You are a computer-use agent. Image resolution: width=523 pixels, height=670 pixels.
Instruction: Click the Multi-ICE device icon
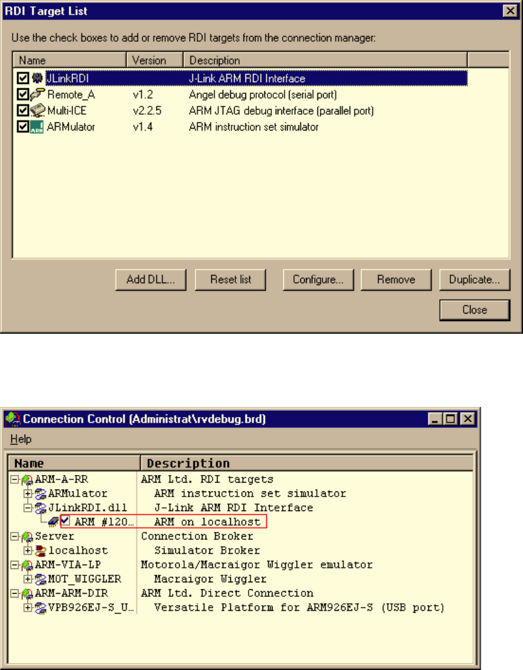(x=38, y=110)
